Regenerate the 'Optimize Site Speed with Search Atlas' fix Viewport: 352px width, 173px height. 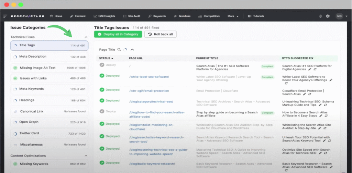(x=326, y=153)
